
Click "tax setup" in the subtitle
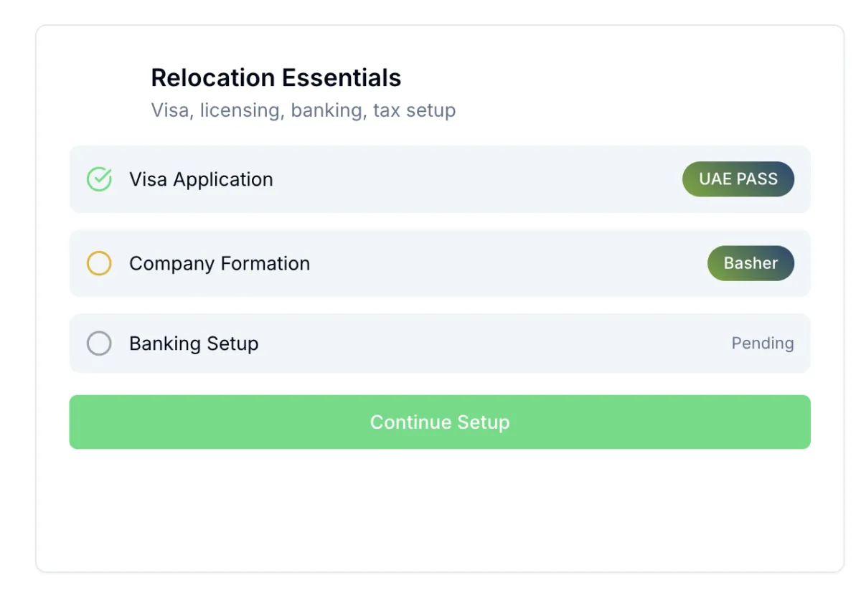(414, 110)
